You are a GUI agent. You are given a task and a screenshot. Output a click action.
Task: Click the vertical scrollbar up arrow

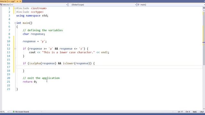point(204,11)
